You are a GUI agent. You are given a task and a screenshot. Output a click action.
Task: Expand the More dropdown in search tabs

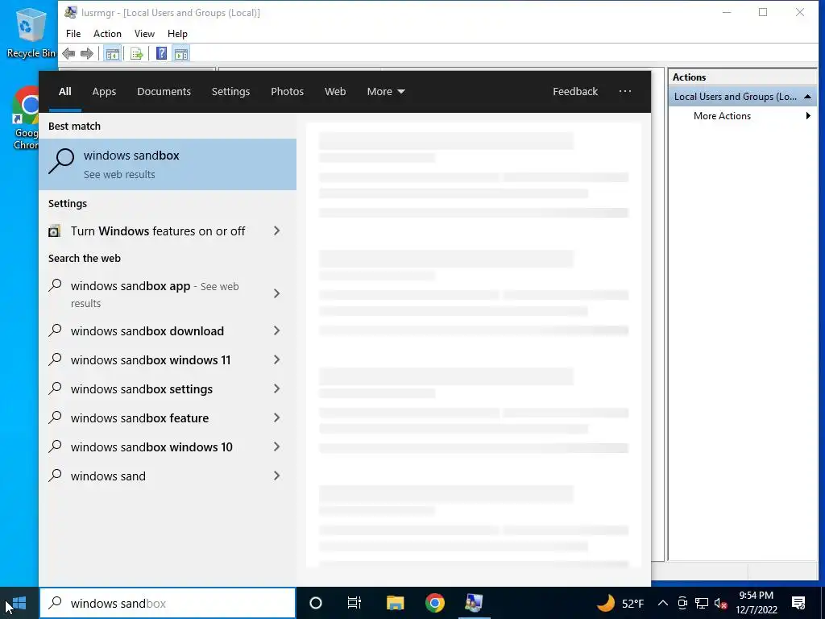[386, 91]
